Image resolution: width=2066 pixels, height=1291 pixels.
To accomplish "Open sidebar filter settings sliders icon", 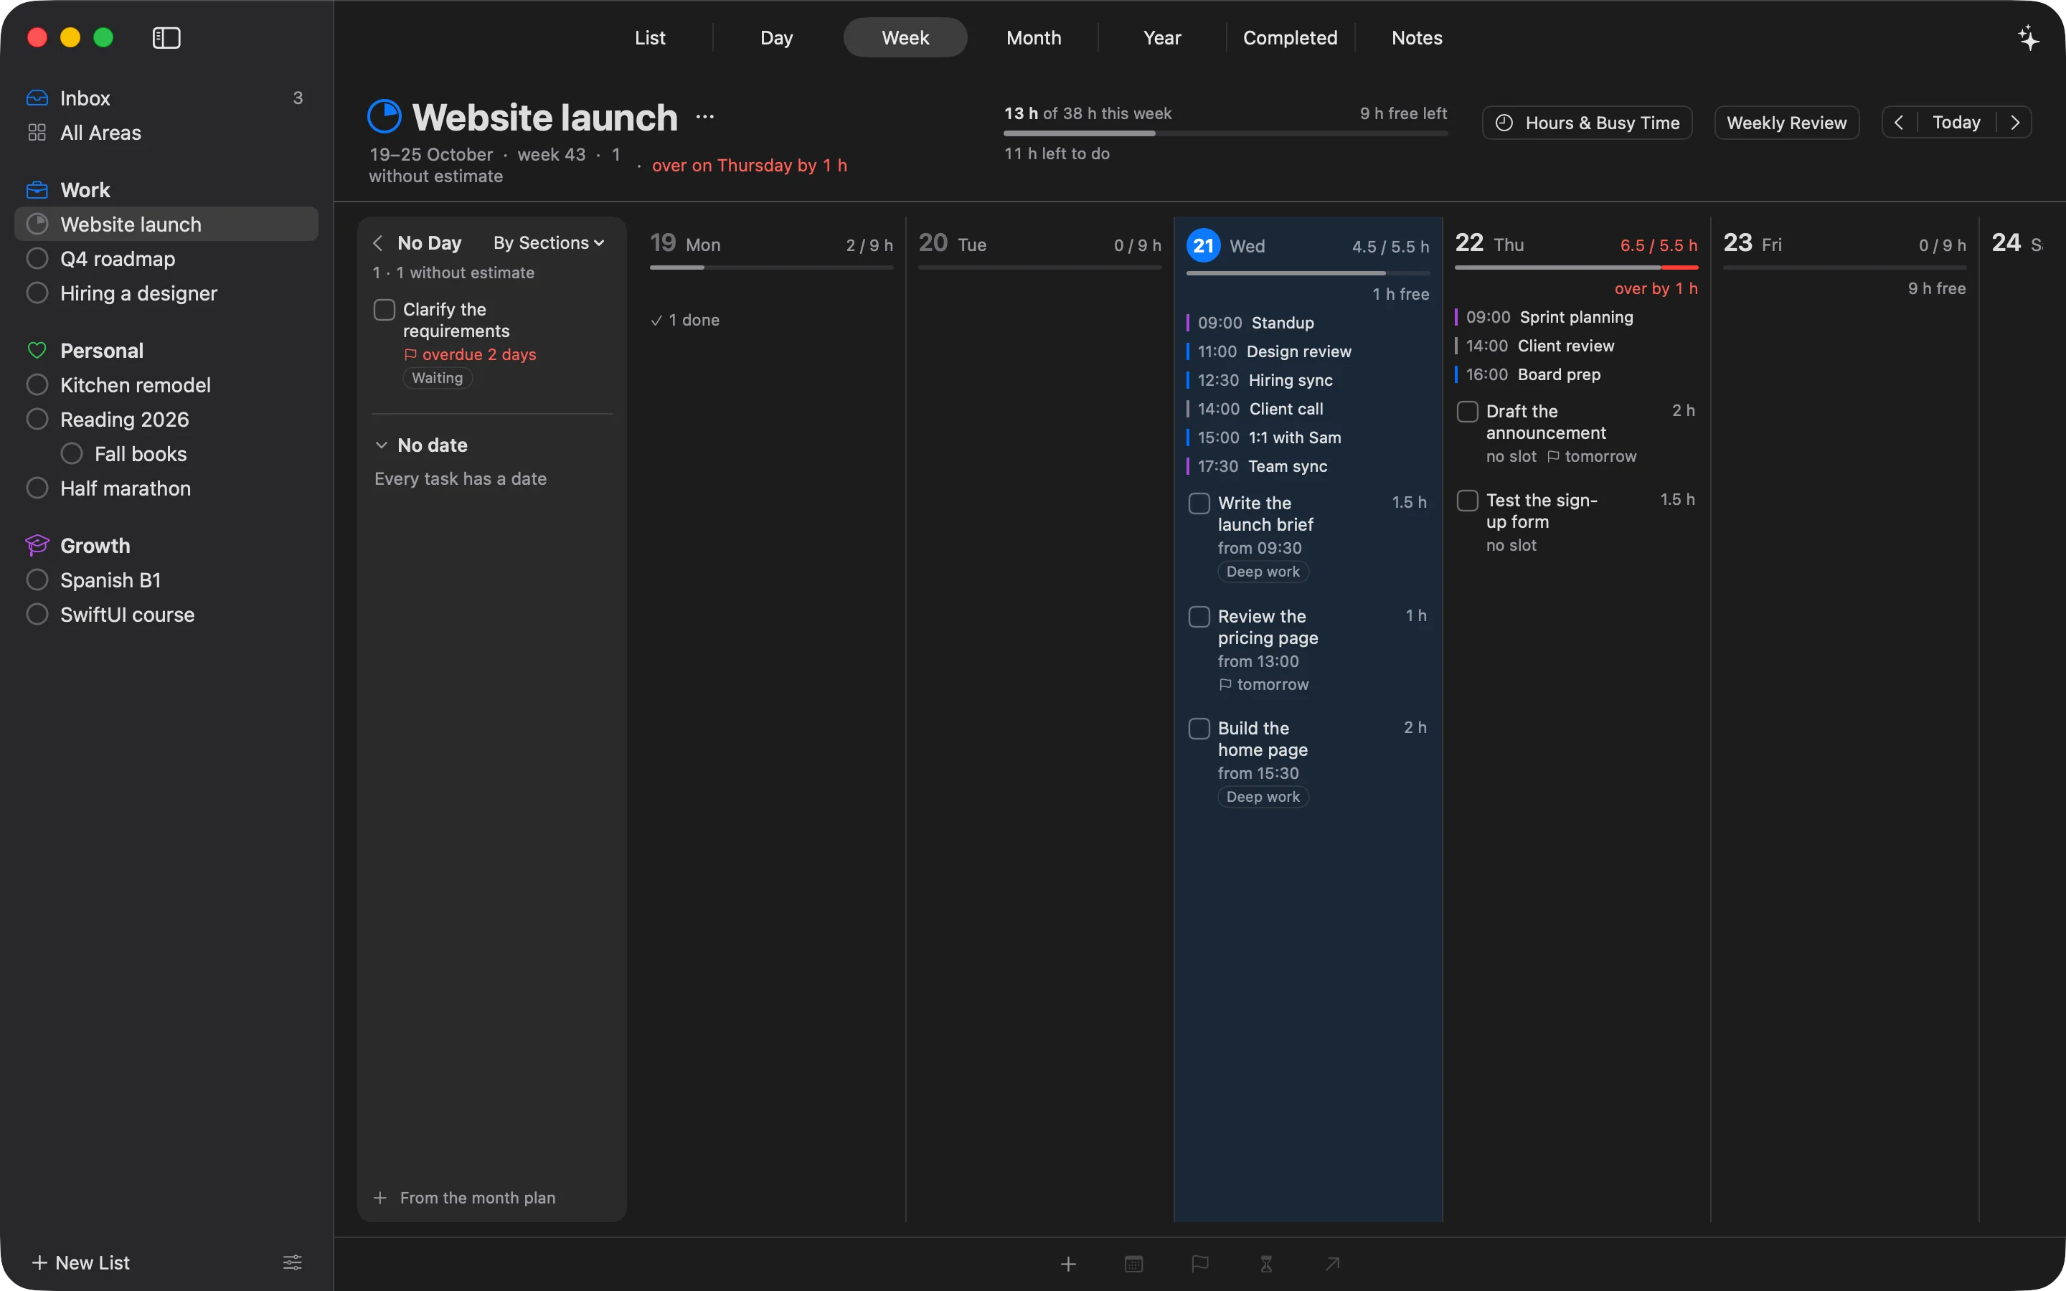I will coord(292,1262).
